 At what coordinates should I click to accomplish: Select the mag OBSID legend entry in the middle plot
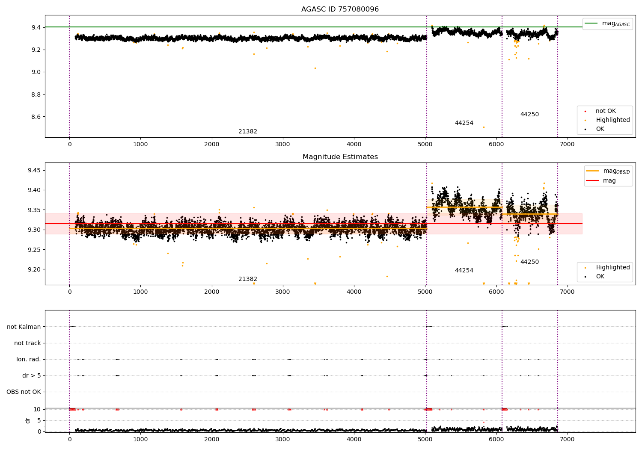pyautogui.click(x=608, y=171)
